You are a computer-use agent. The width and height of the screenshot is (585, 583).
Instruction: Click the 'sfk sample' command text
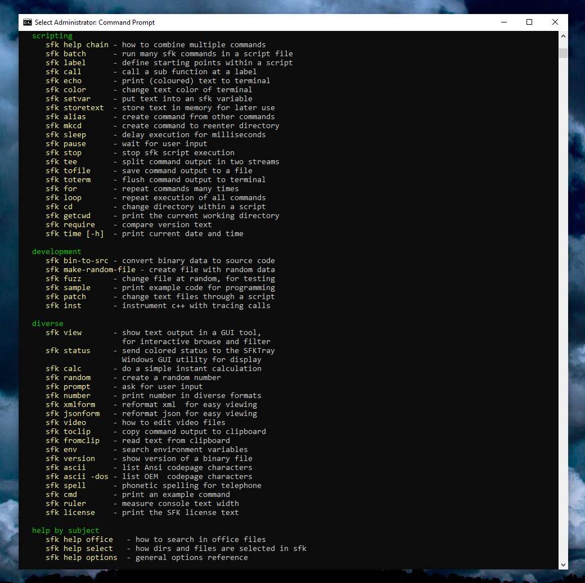tap(68, 288)
